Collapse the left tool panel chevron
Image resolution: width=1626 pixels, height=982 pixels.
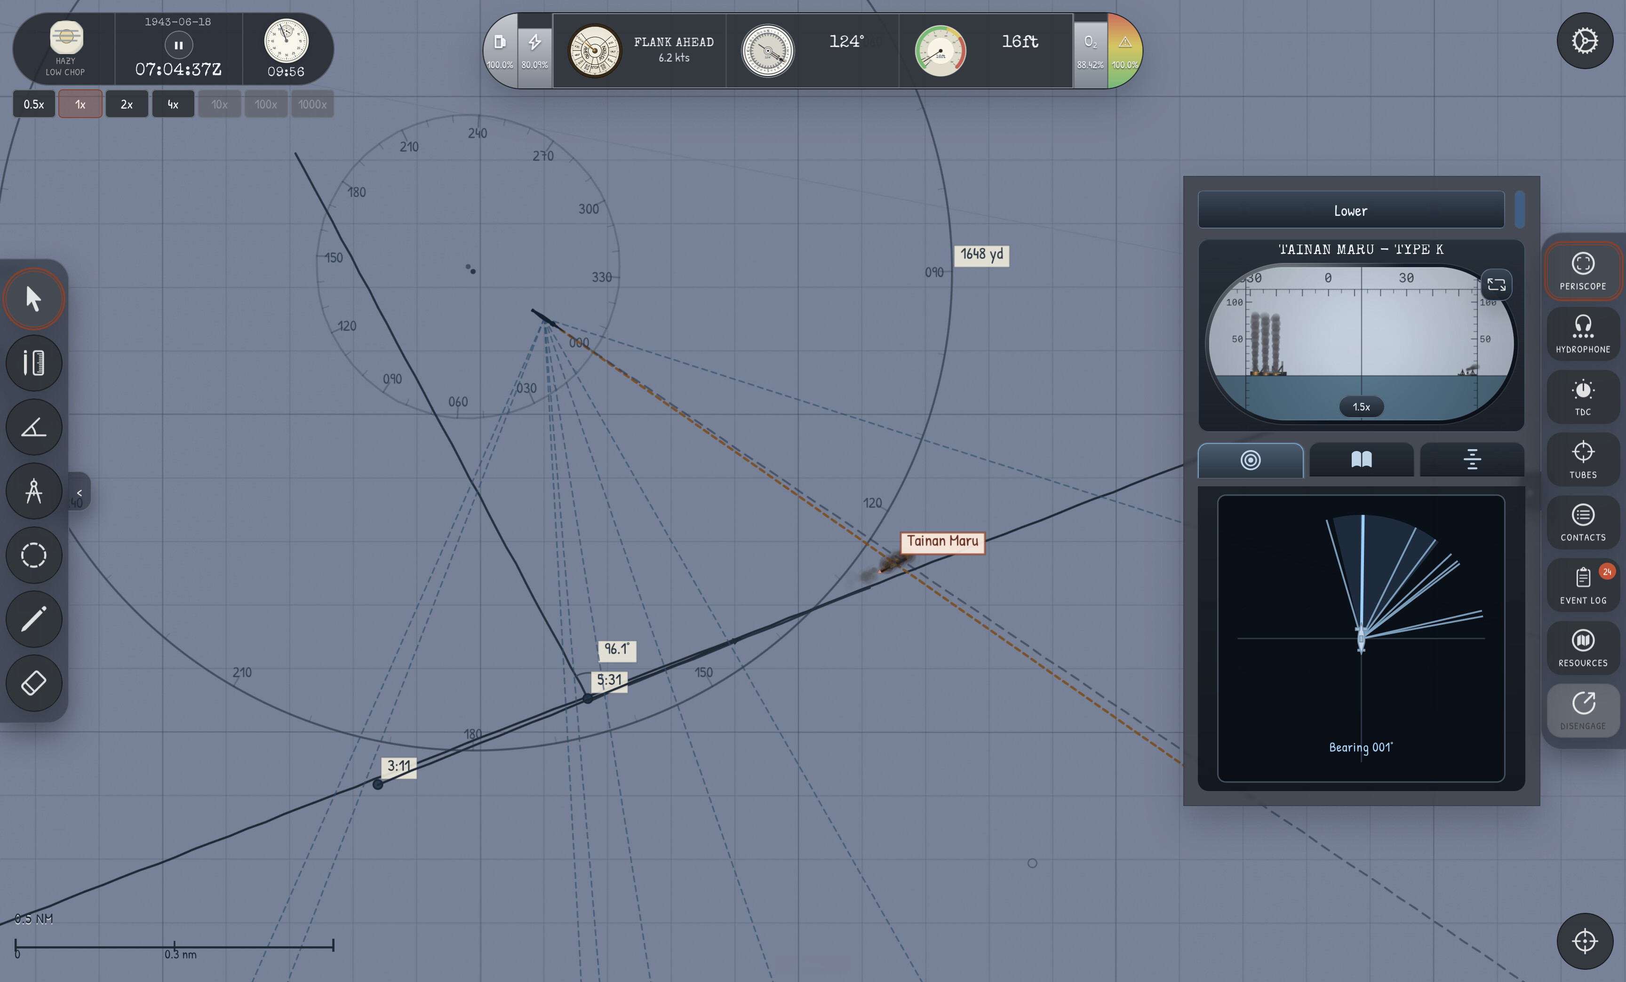pos(79,493)
